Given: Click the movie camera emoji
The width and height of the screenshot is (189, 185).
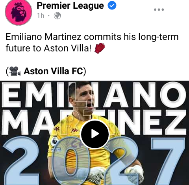Looking at the screenshot, I should (x=15, y=71).
